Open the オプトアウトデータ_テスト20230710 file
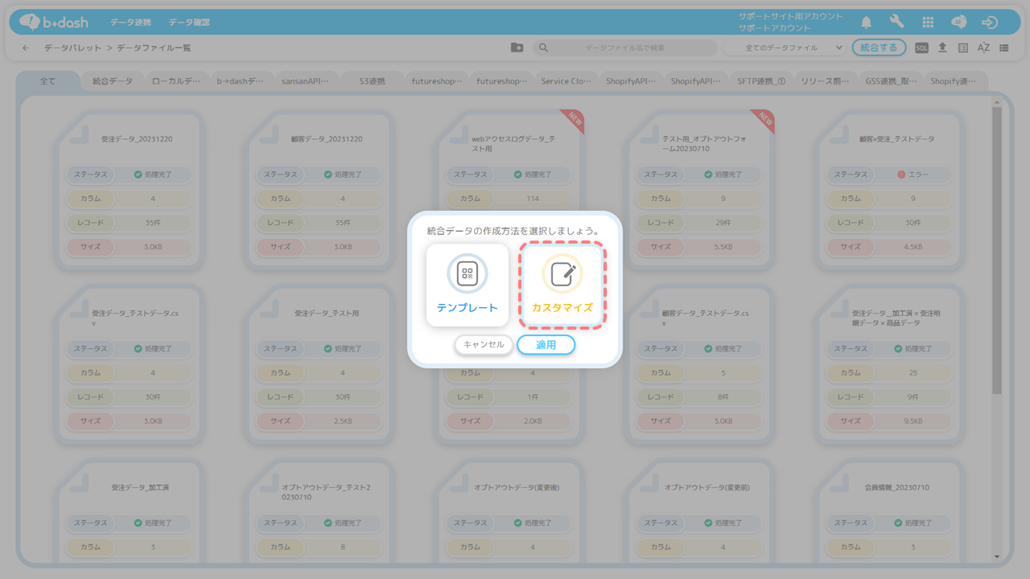Viewport: 1030px width, 579px height. 319,511
